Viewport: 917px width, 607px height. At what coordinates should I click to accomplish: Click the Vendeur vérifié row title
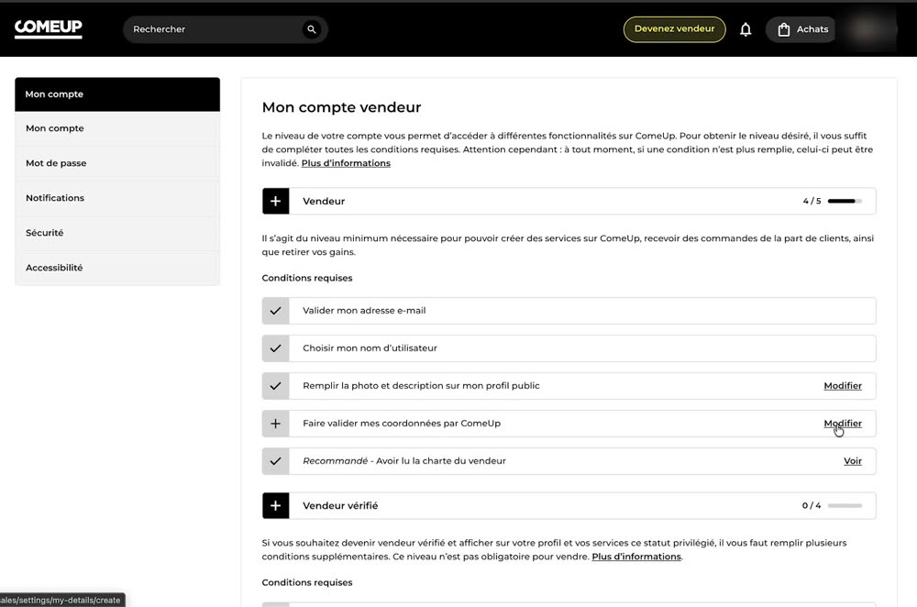click(x=340, y=506)
